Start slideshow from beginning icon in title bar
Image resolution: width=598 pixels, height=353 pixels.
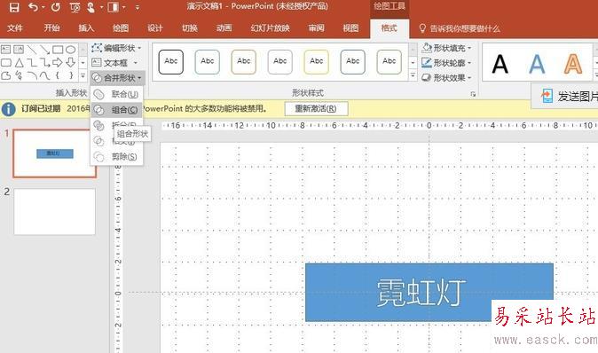pyautogui.click(x=75, y=7)
